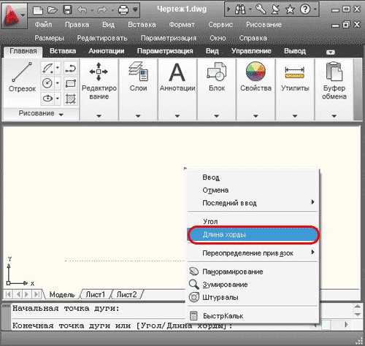Click the Open file folder icon
This screenshot has height=346, width=365.
pos(53,10)
